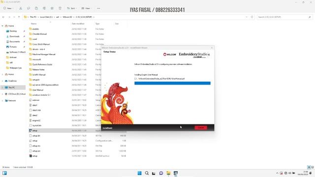Click the search magnifier icon in search box

(x=310, y=17)
